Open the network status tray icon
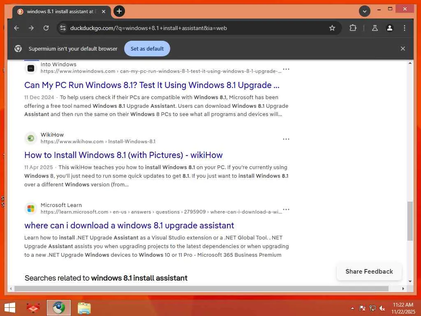 click(372, 308)
